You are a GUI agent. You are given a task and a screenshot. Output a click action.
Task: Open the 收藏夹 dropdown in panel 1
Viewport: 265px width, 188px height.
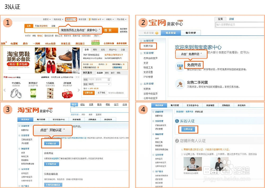[110, 19]
